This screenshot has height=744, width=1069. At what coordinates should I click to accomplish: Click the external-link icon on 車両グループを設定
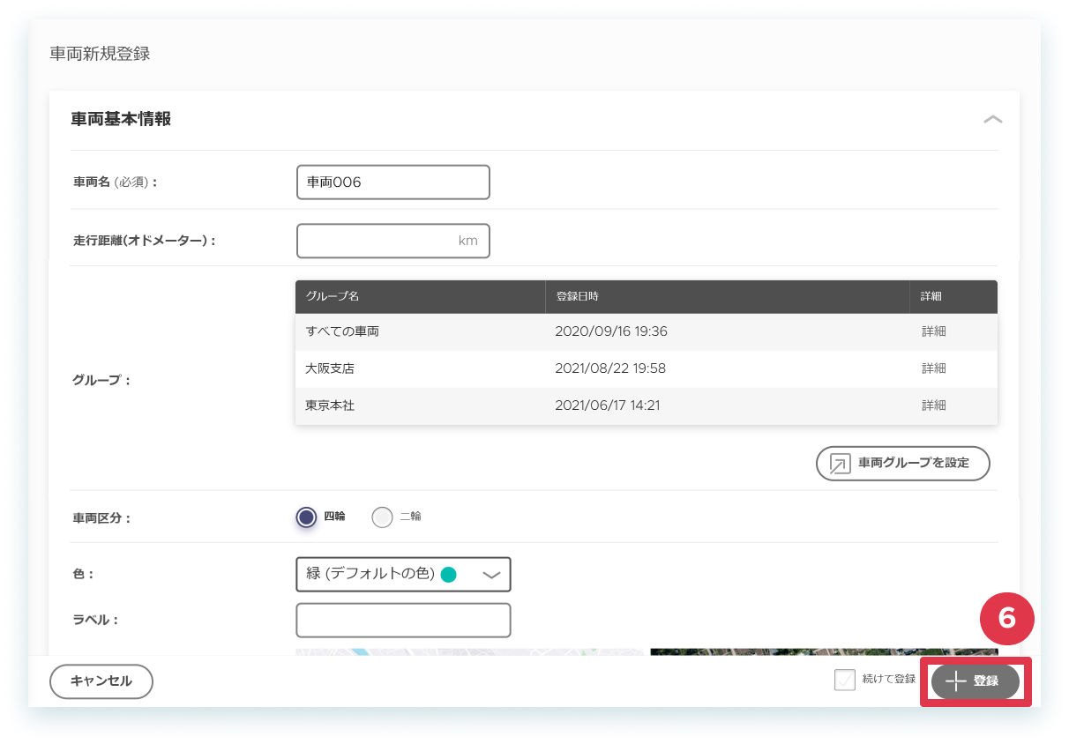[x=841, y=464]
